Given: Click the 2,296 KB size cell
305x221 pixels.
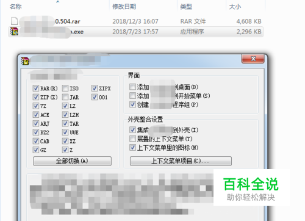Looking at the screenshot, I should coord(249,32).
